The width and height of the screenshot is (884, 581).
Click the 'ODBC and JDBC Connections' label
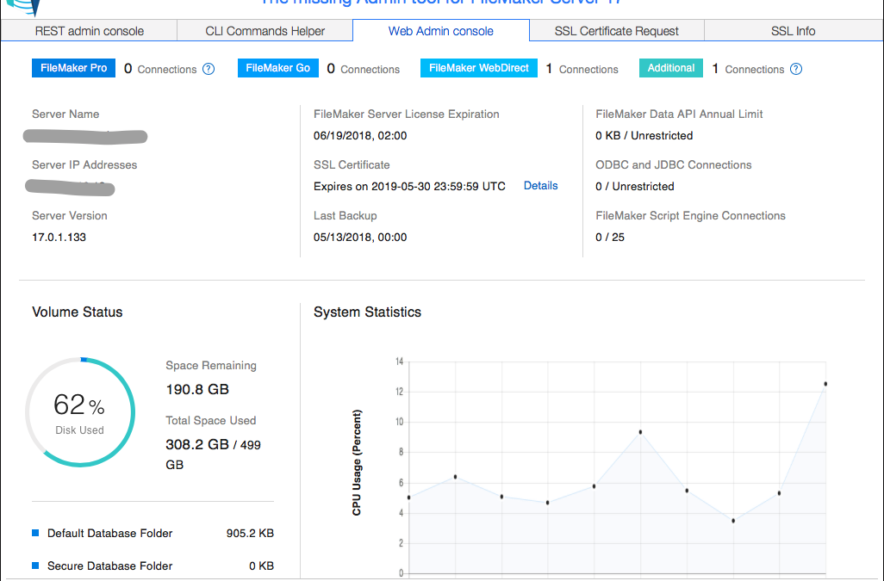[x=674, y=165]
